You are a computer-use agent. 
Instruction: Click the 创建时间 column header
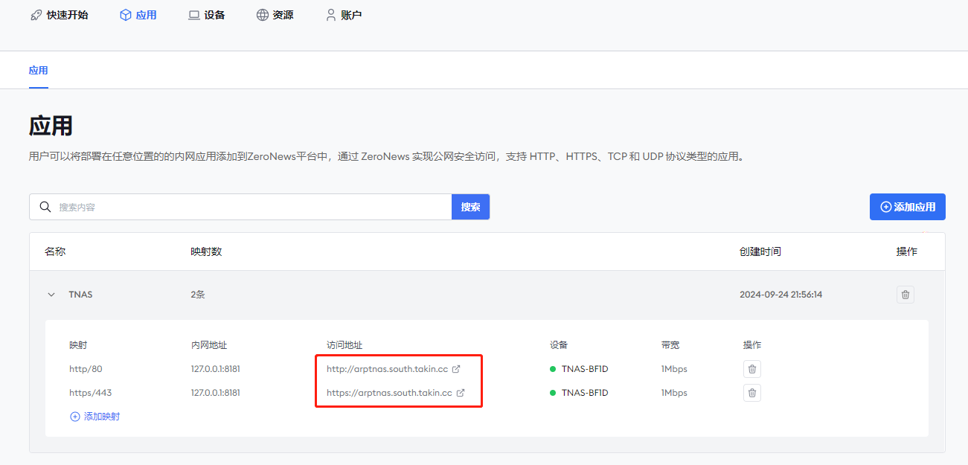coord(760,251)
